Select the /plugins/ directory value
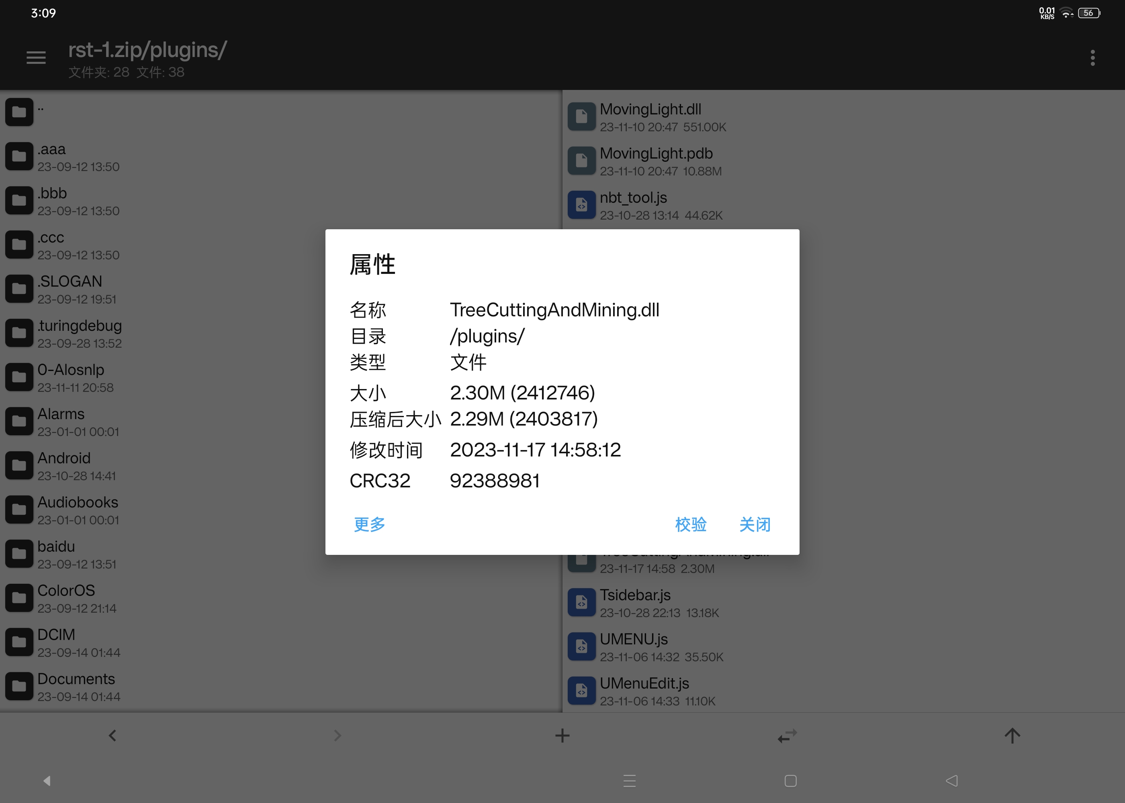Screen dimensions: 1125x803 tap(487, 336)
